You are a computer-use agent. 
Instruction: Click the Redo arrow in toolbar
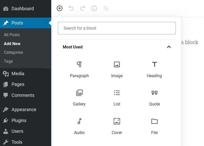coord(83,8)
